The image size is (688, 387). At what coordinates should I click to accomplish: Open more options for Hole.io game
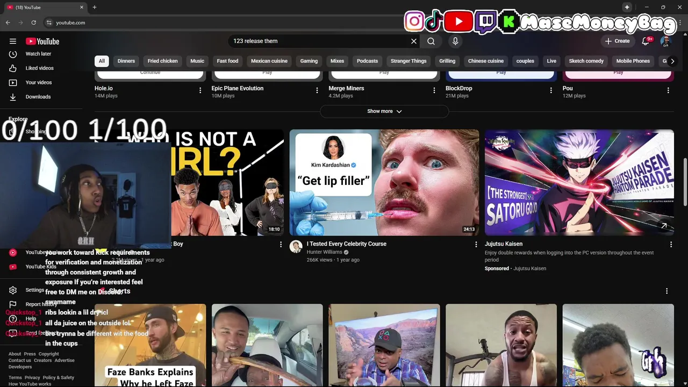(200, 90)
